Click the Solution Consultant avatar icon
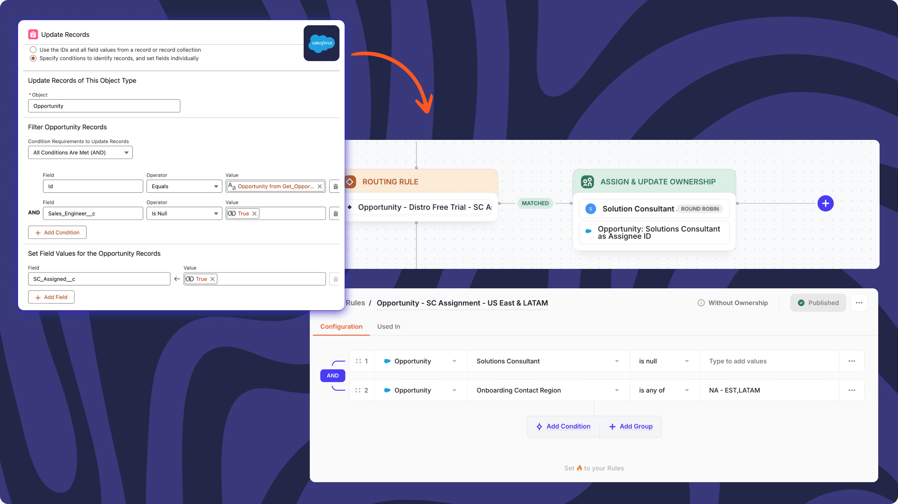Screen dimensions: 898x504 tap(591, 209)
